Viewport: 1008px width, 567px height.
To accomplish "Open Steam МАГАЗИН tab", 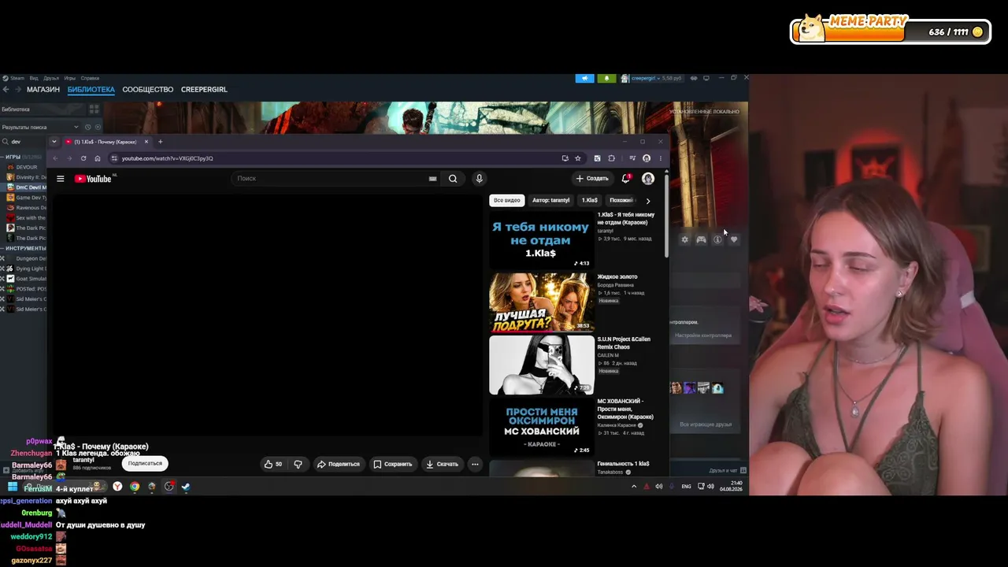I will pos(43,90).
